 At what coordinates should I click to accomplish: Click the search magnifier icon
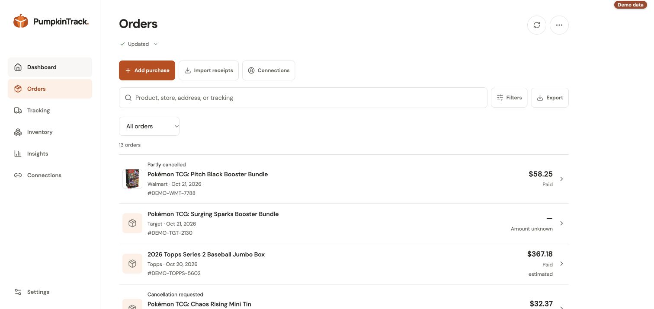(128, 98)
